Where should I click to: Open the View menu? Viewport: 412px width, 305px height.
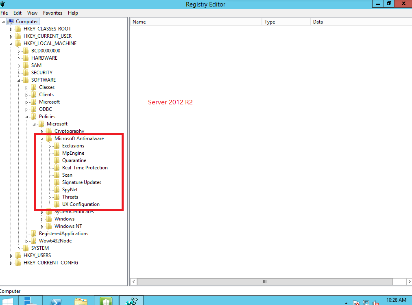[32, 13]
